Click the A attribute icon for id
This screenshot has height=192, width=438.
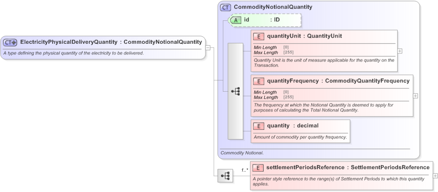236,20
